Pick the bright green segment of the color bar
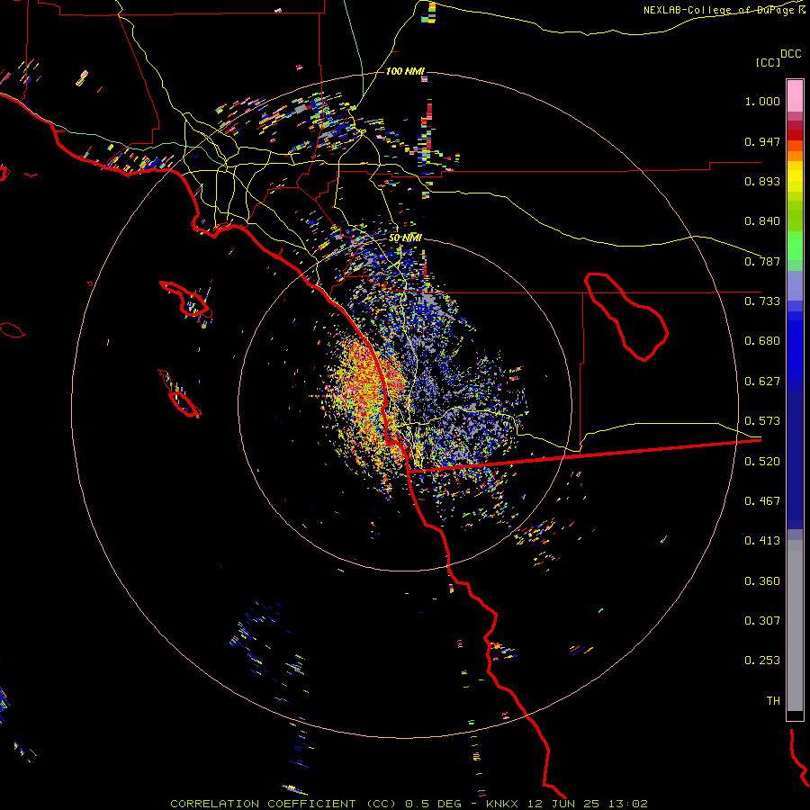This screenshot has height=810, width=810. click(x=795, y=246)
